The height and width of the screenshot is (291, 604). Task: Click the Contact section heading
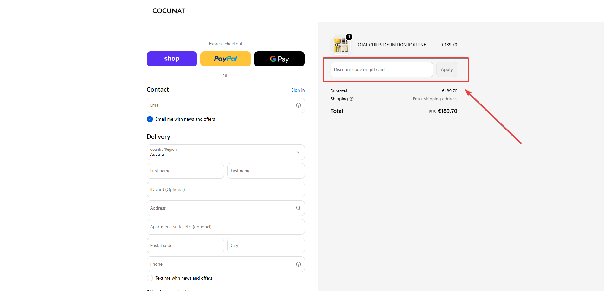click(158, 89)
